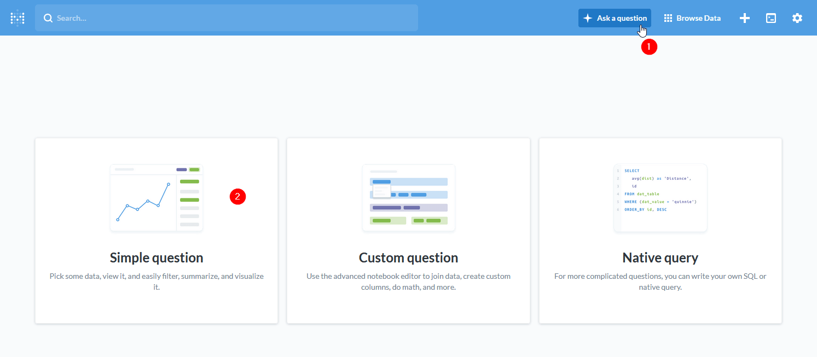Viewport: 817px width, 357px height.
Task: Select the Native query SQL code illustration
Action: click(660, 198)
